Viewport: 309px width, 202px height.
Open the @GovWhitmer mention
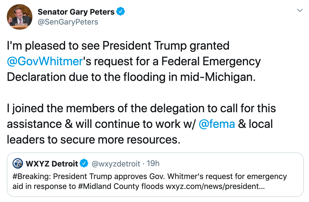[45, 61]
